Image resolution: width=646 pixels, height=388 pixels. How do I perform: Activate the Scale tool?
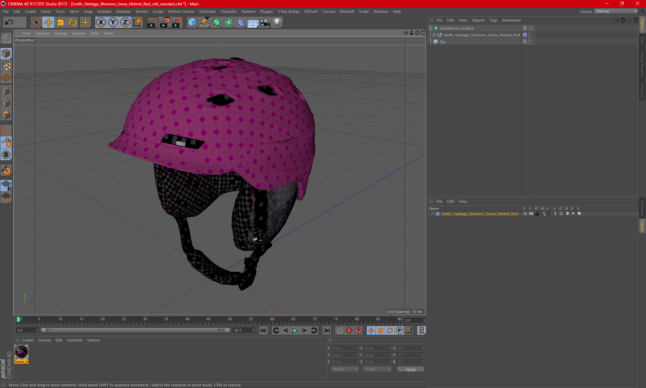click(x=61, y=23)
